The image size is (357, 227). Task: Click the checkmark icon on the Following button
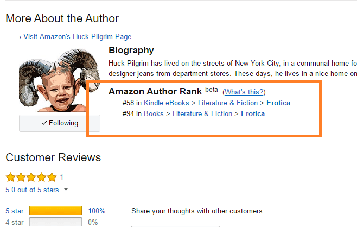(x=44, y=123)
